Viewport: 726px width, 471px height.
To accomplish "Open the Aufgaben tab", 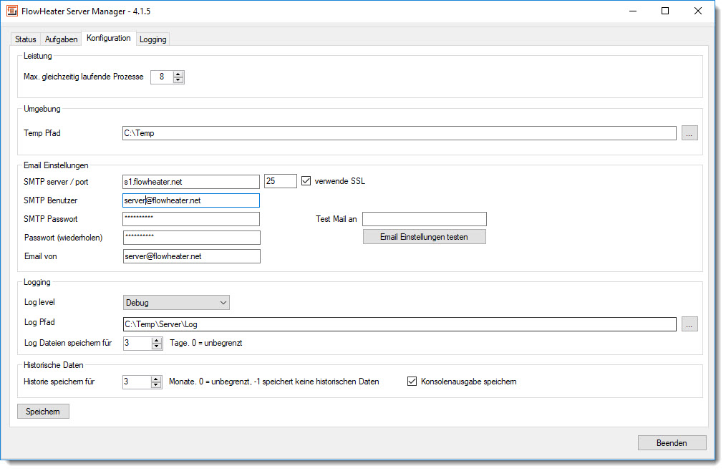I will pos(61,39).
